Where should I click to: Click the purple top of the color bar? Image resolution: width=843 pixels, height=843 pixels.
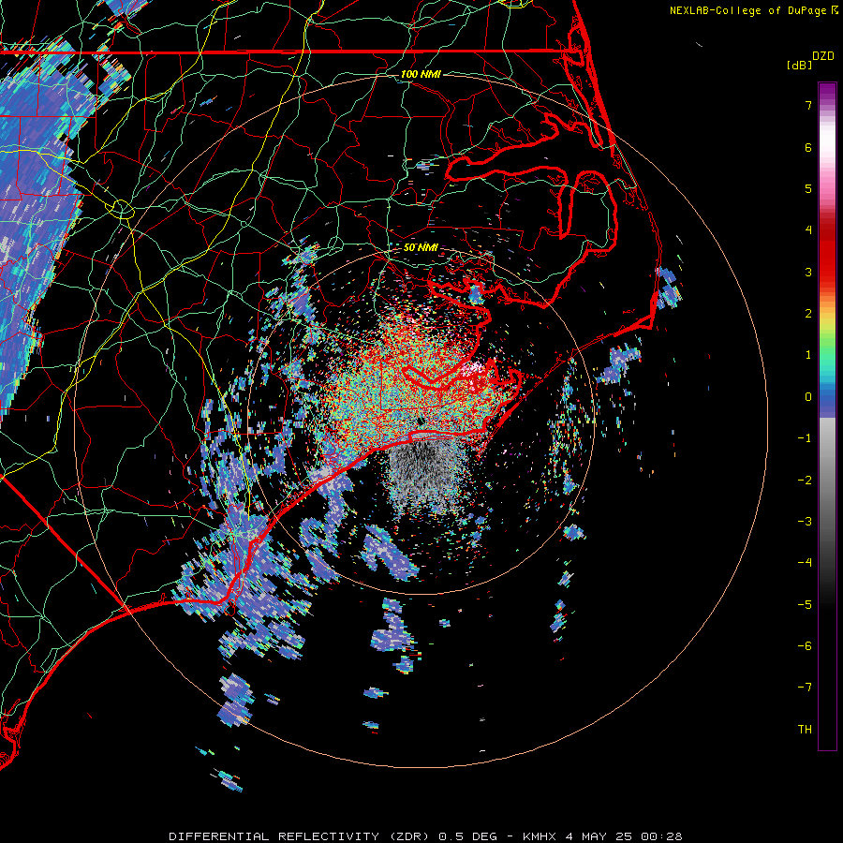click(x=827, y=92)
